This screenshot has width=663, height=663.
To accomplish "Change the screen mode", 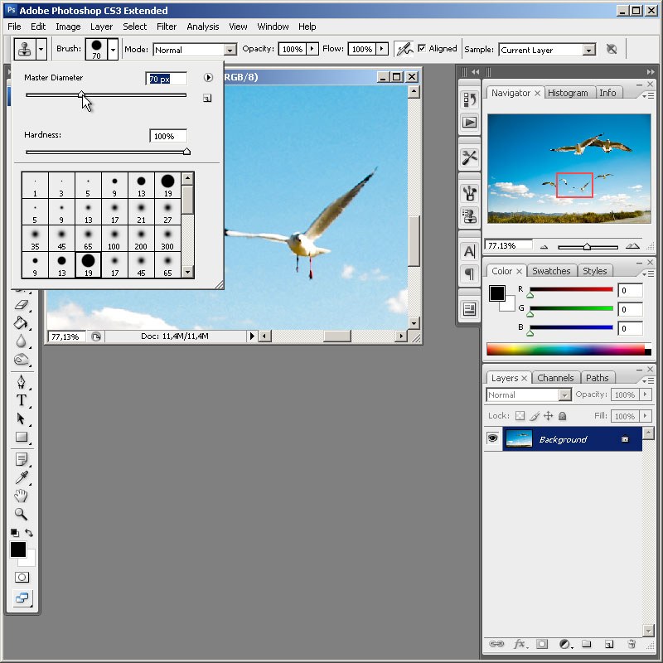I will coord(22,598).
